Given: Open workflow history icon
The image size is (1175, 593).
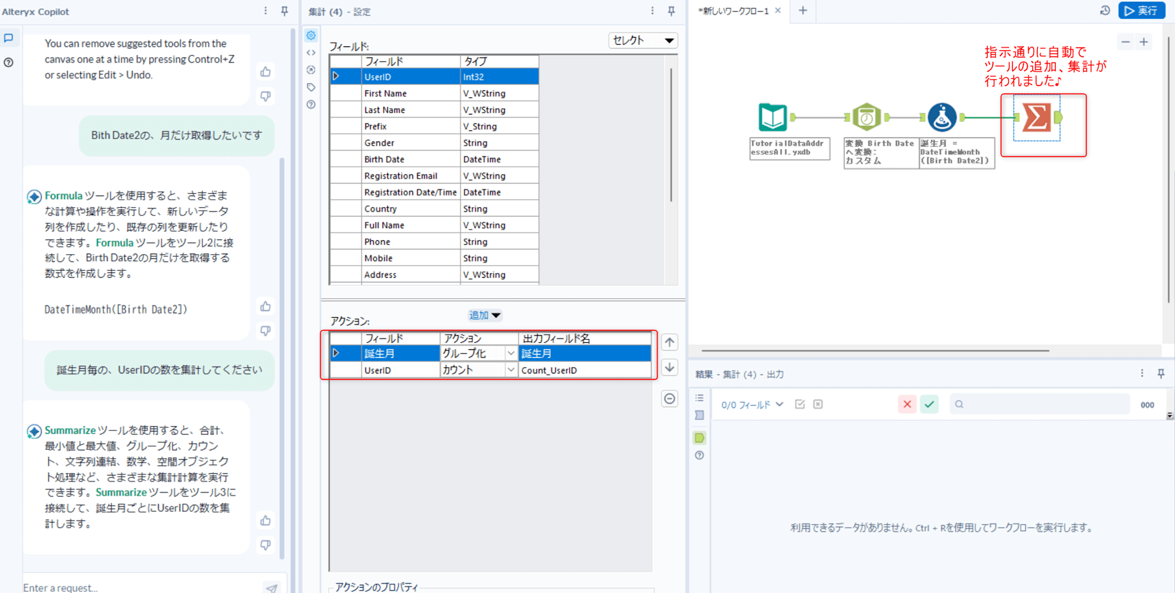Looking at the screenshot, I should (x=1105, y=11).
